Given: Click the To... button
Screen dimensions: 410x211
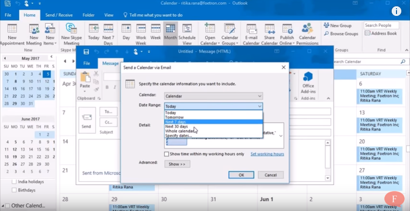Looking at the screenshot, I should click(109, 112).
